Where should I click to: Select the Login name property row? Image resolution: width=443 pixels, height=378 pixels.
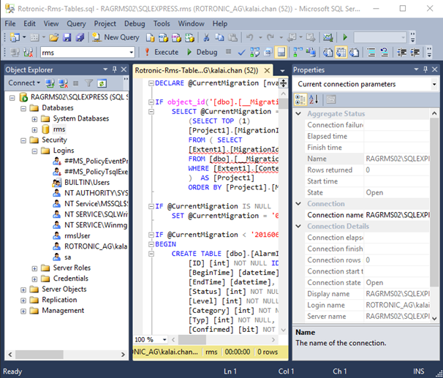tap(367, 305)
